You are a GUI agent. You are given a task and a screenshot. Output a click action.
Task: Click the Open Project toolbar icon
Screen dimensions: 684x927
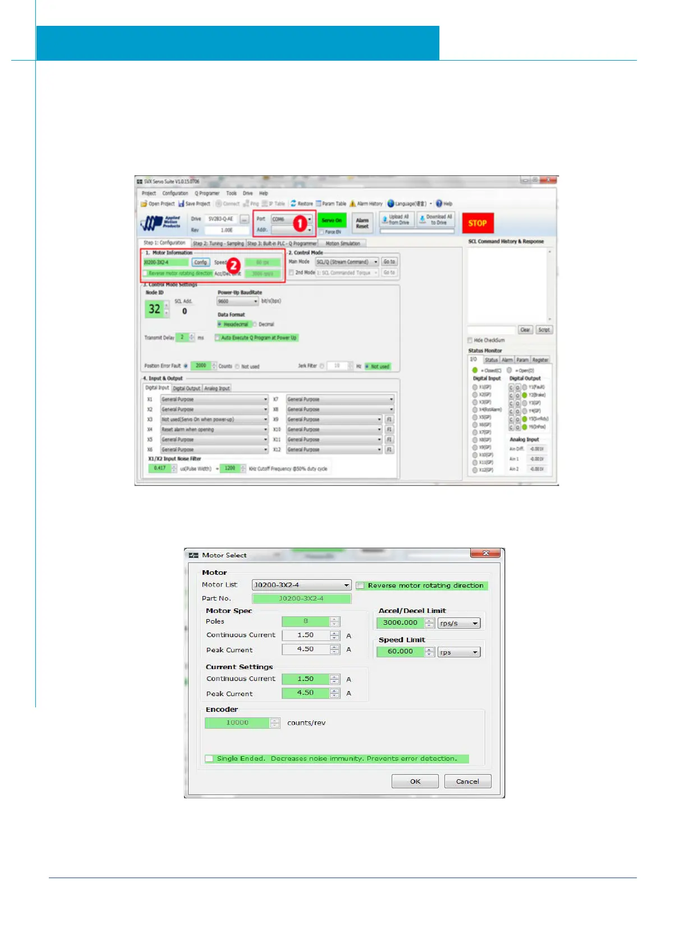point(144,204)
